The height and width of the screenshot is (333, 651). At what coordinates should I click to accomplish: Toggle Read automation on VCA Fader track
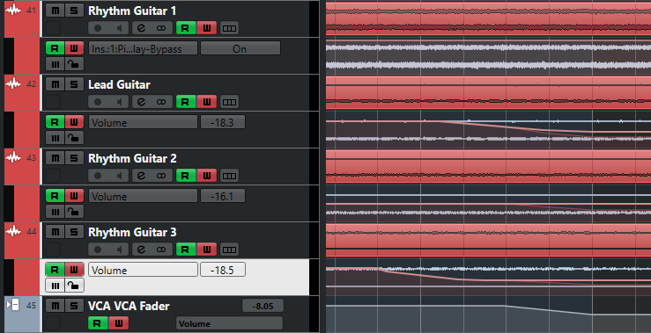click(97, 323)
